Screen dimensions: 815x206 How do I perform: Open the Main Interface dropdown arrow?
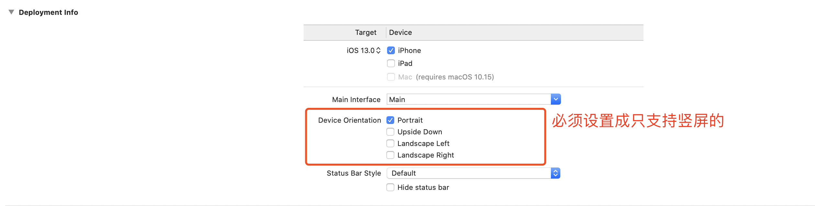pyautogui.click(x=555, y=99)
